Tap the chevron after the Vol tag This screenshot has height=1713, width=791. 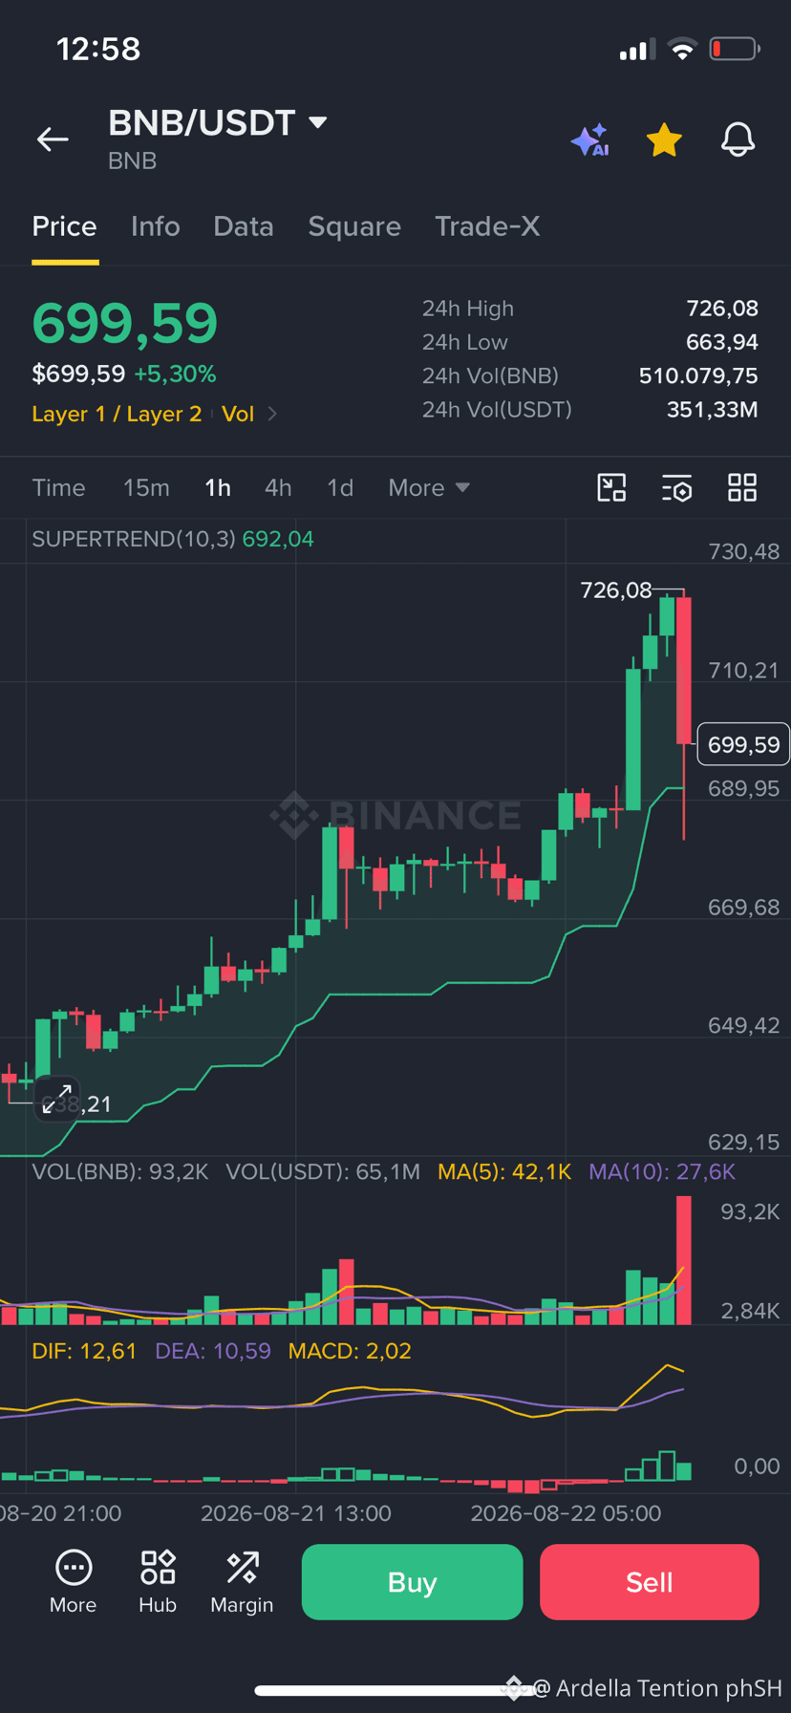[x=272, y=414]
